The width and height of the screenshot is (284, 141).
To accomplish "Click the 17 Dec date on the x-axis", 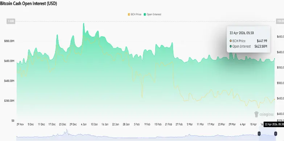I will [x=52, y=124].
